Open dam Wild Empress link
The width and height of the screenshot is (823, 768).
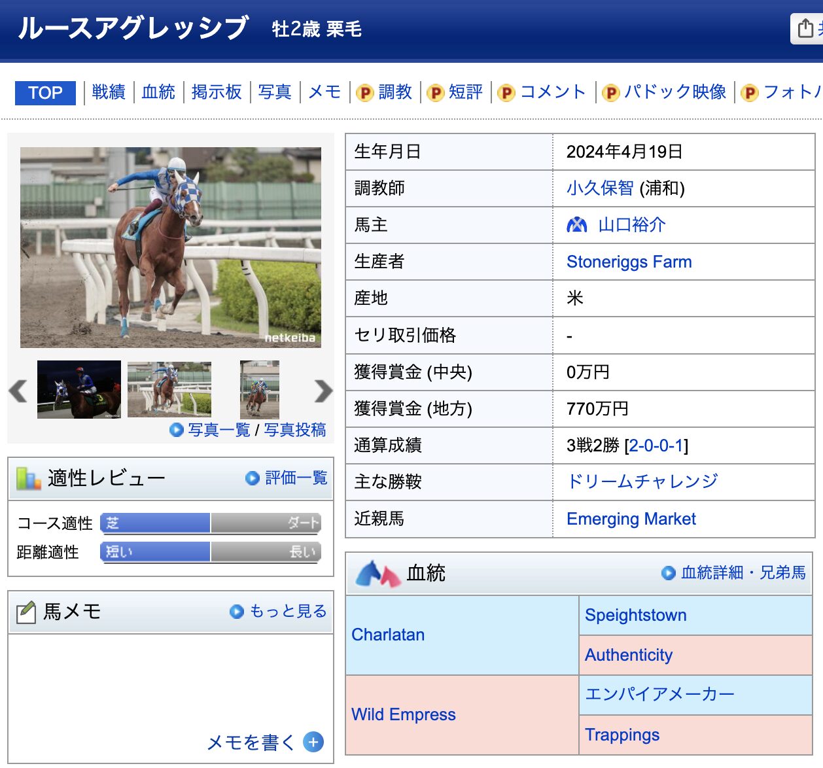(404, 714)
